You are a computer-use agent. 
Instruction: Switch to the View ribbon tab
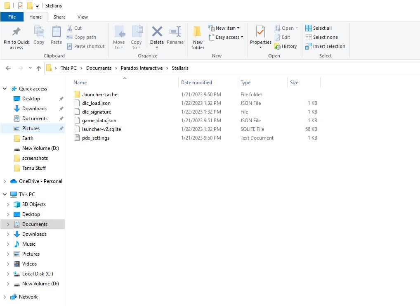point(83,17)
